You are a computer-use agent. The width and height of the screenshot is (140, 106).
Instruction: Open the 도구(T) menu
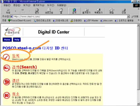pyautogui.click(x=51, y=5)
